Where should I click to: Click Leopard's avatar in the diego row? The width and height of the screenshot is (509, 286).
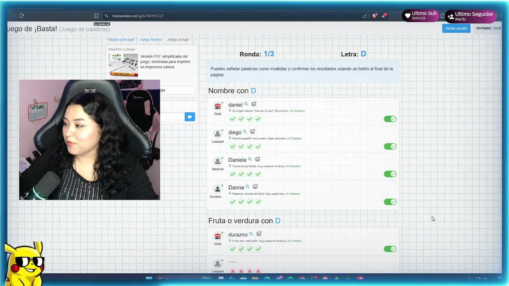pyautogui.click(x=218, y=134)
